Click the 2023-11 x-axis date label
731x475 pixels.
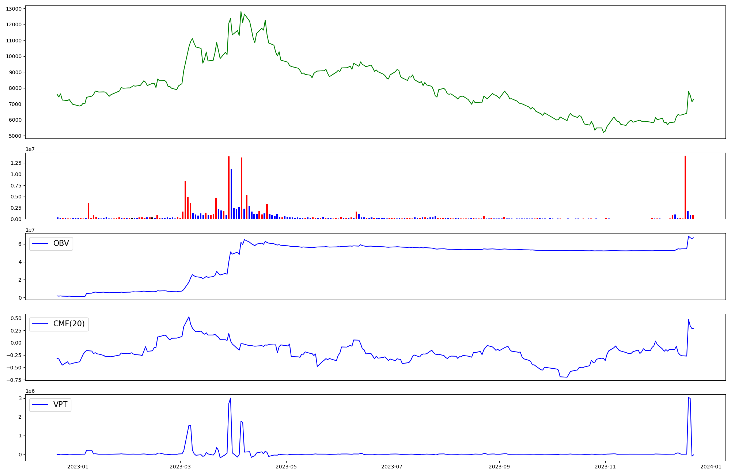point(605,467)
